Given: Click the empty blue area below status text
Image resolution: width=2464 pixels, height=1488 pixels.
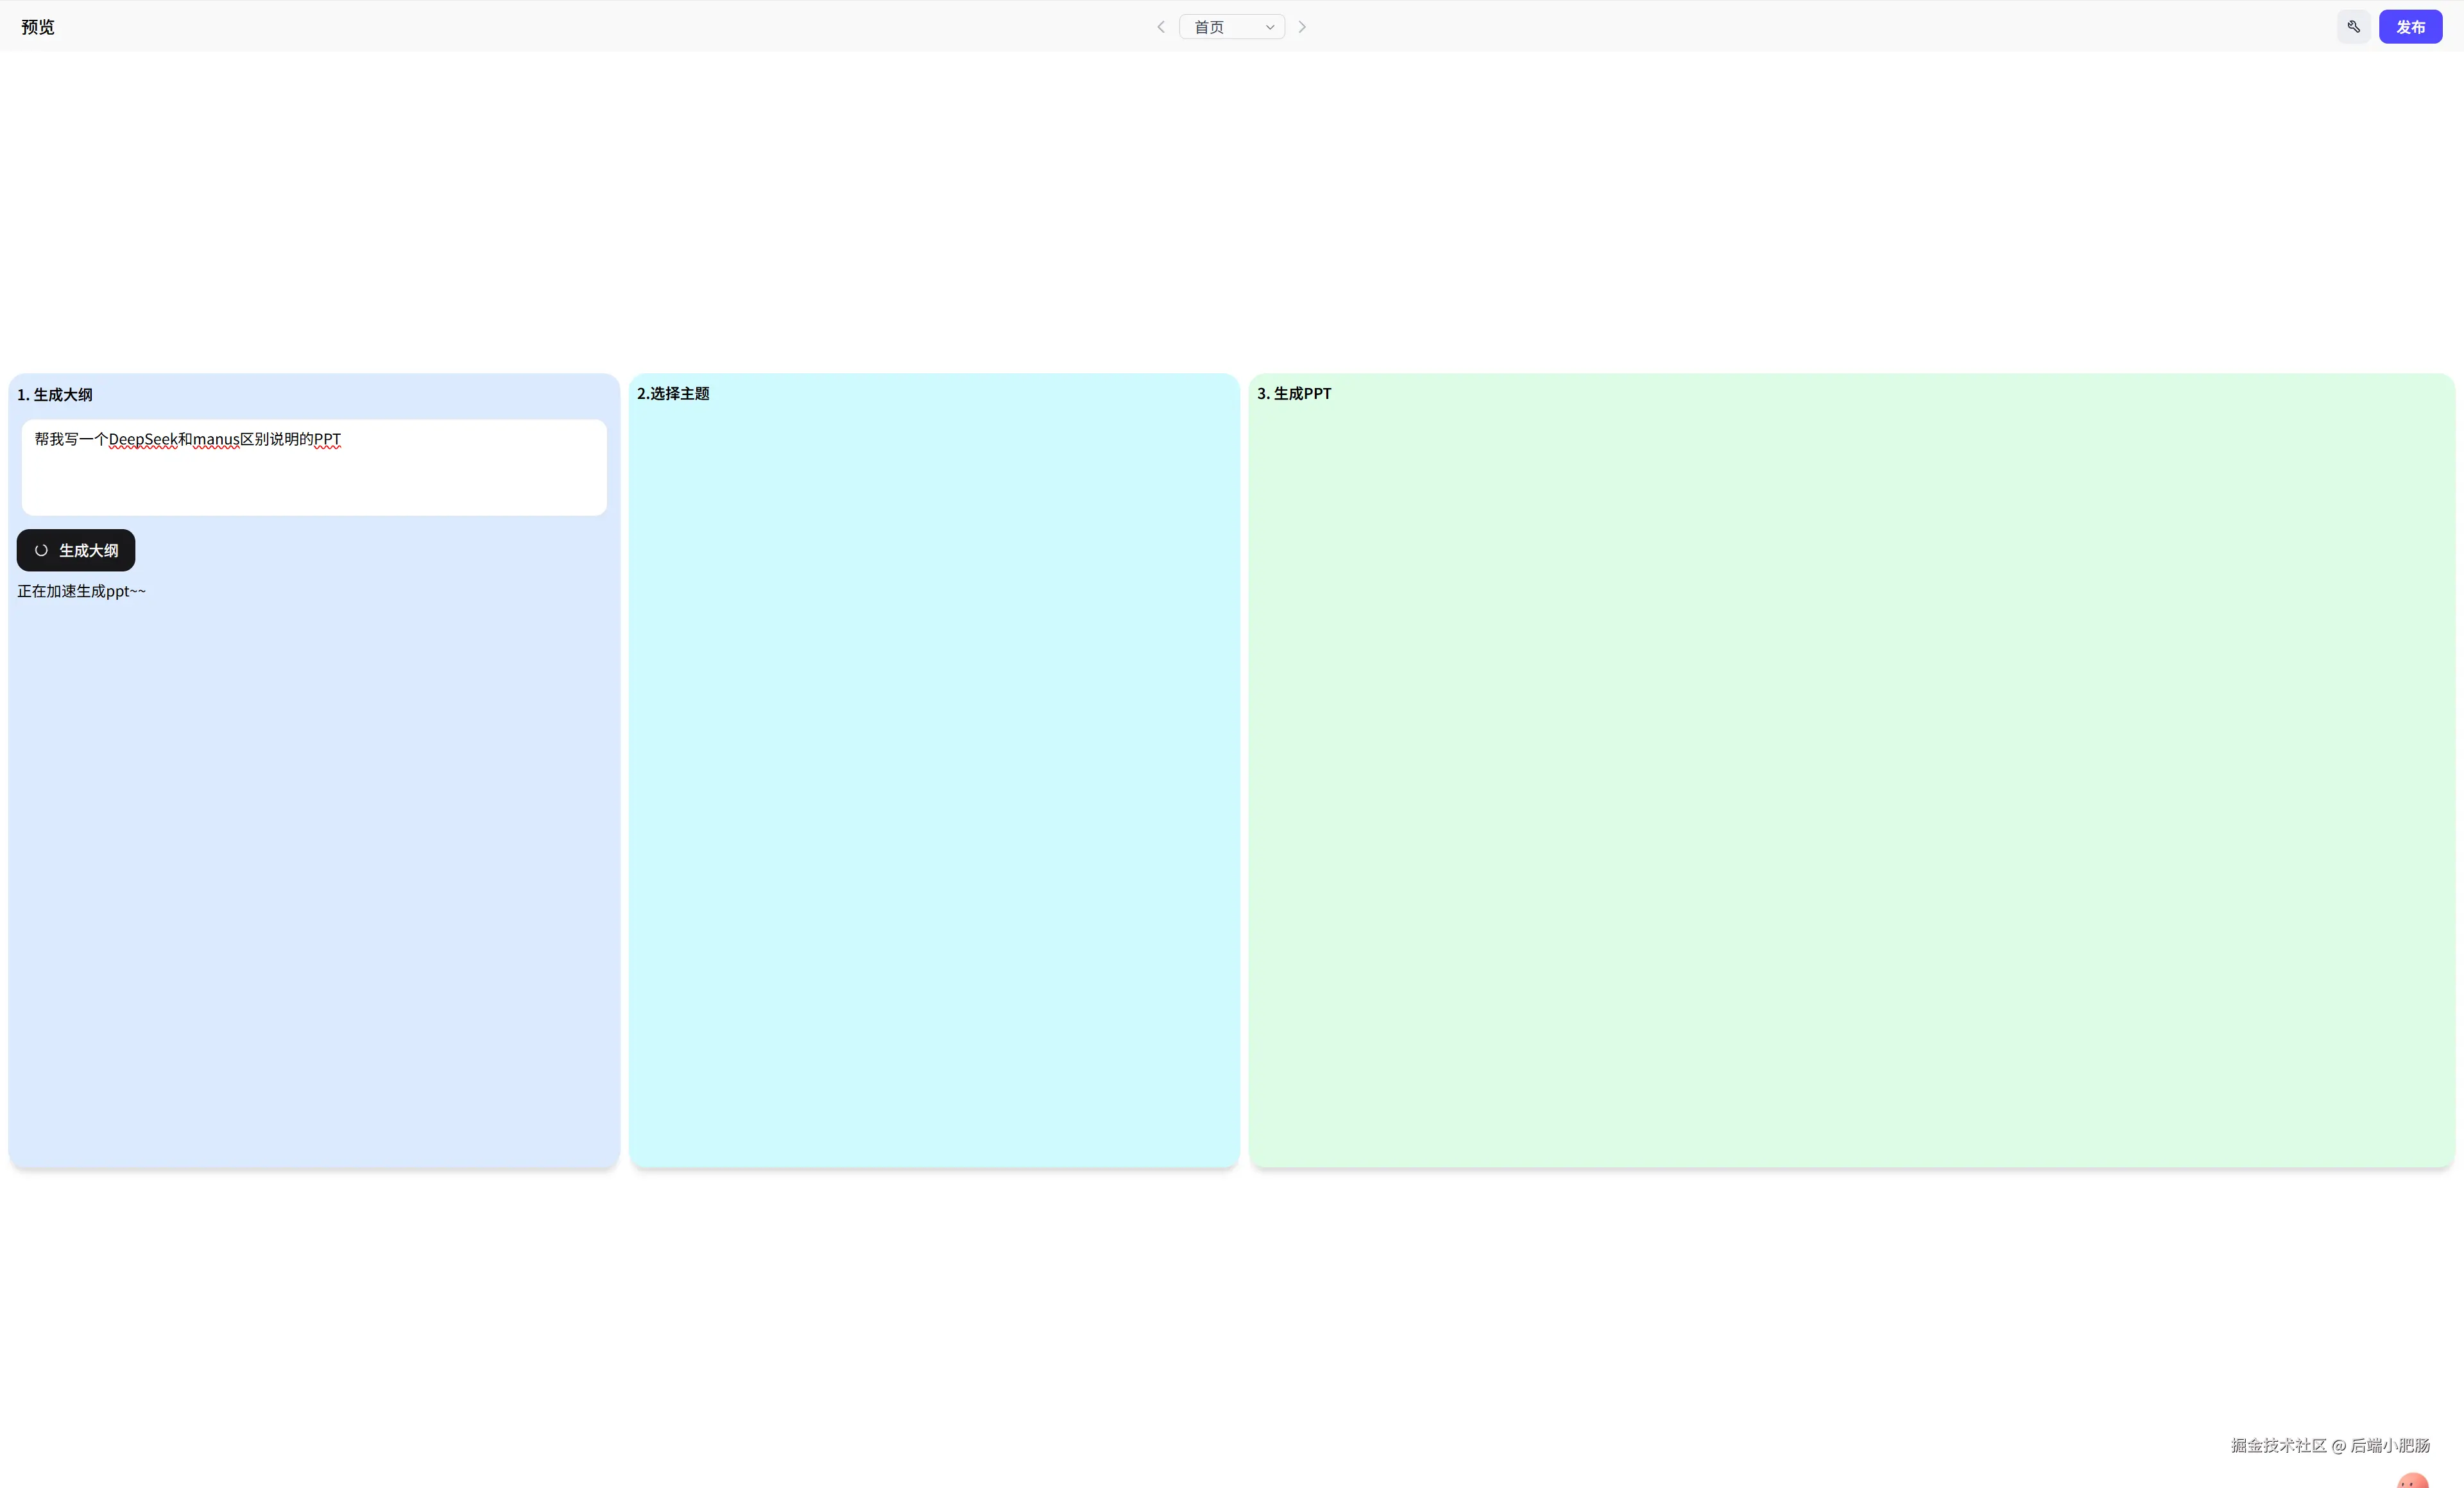Looking at the screenshot, I should (314, 879).
